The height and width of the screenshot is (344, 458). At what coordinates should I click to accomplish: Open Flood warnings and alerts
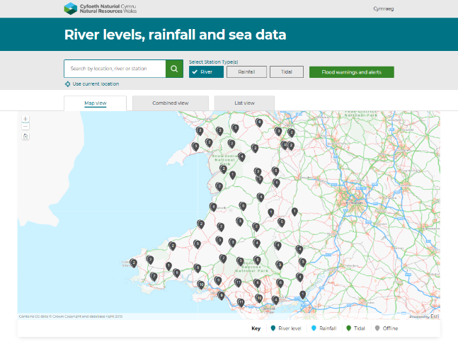352,72
